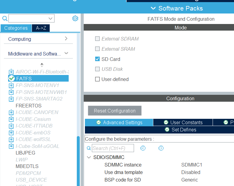Click the Disabled value for dma template
This screenshot has height=186, width=234.
tap(191, 172)
